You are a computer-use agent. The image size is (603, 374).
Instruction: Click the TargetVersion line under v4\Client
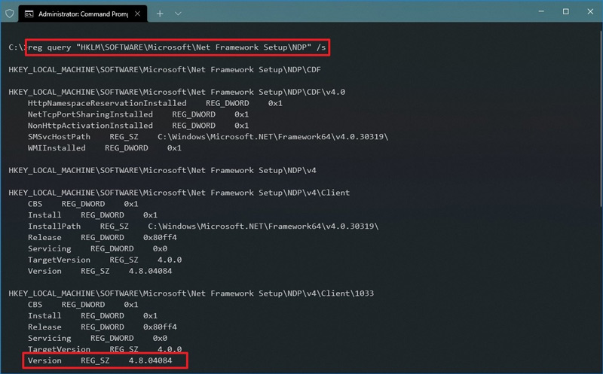[105, 260]
